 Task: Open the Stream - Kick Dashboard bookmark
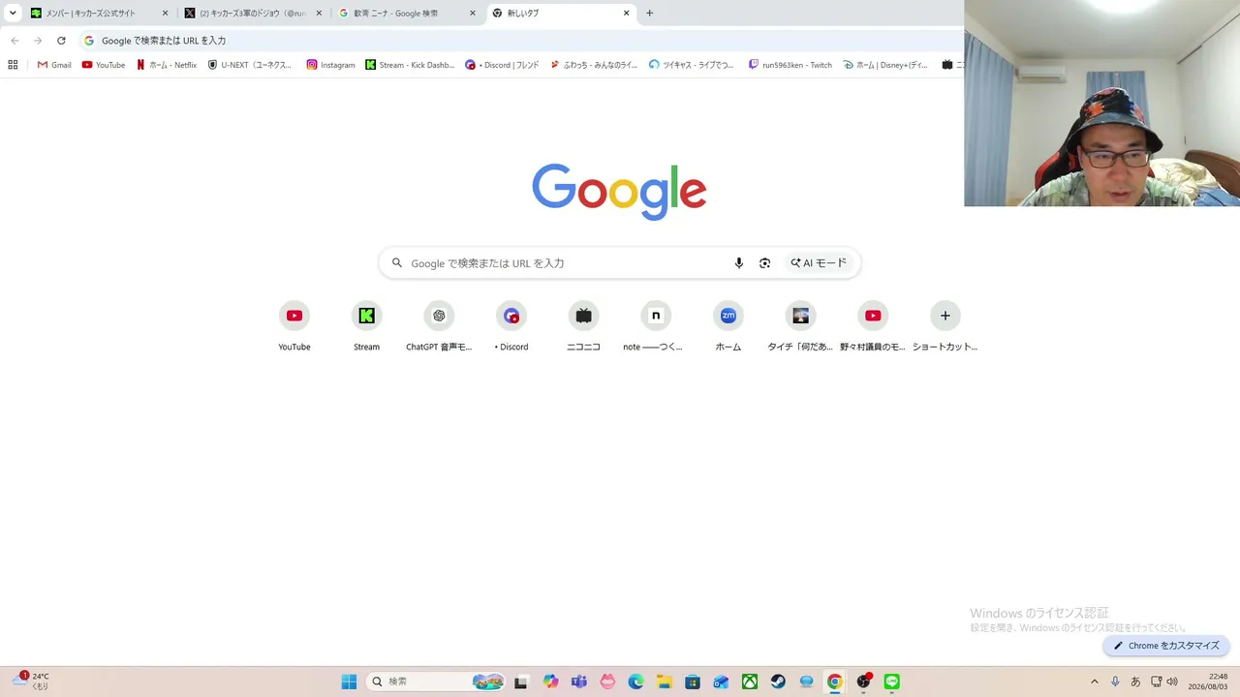click(x=410, y=65)
